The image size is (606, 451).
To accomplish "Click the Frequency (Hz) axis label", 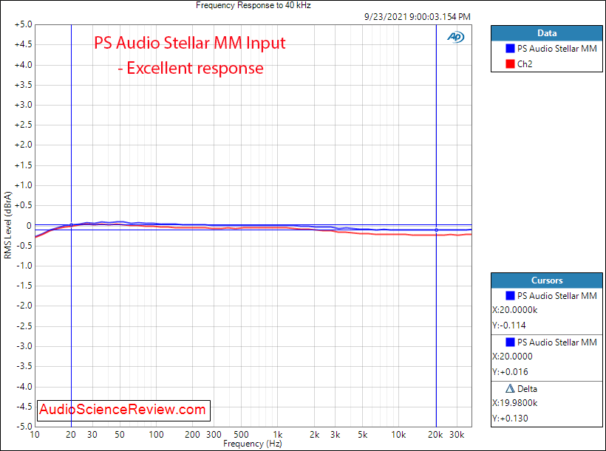I will coord(253,444).
